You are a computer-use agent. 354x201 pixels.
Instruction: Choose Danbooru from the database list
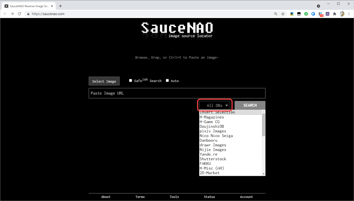(230, 140)
